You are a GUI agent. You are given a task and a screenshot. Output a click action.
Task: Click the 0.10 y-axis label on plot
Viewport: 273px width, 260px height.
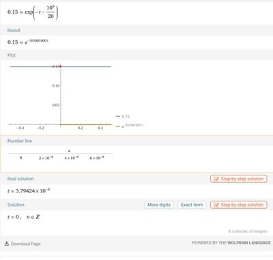tap(56, 86)
